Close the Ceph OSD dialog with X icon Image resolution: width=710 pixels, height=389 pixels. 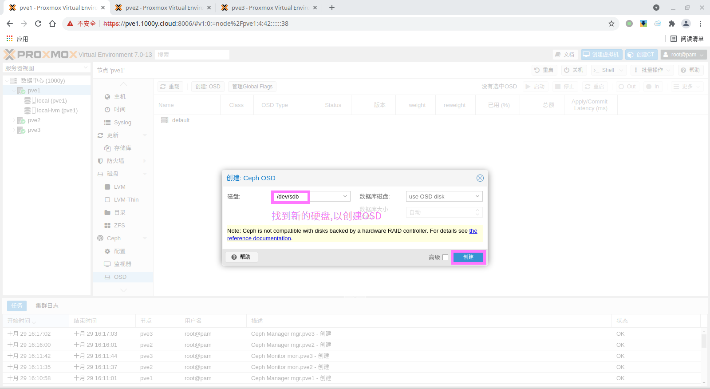(480, 178)
